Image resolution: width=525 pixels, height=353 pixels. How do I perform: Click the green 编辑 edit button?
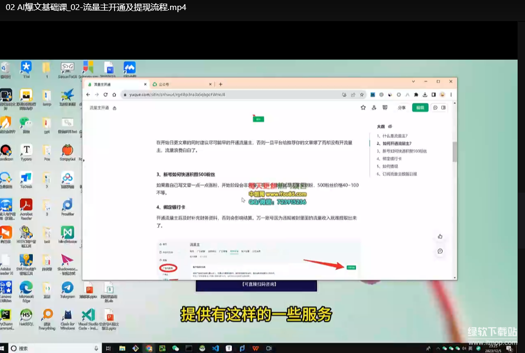pos(420,108)
